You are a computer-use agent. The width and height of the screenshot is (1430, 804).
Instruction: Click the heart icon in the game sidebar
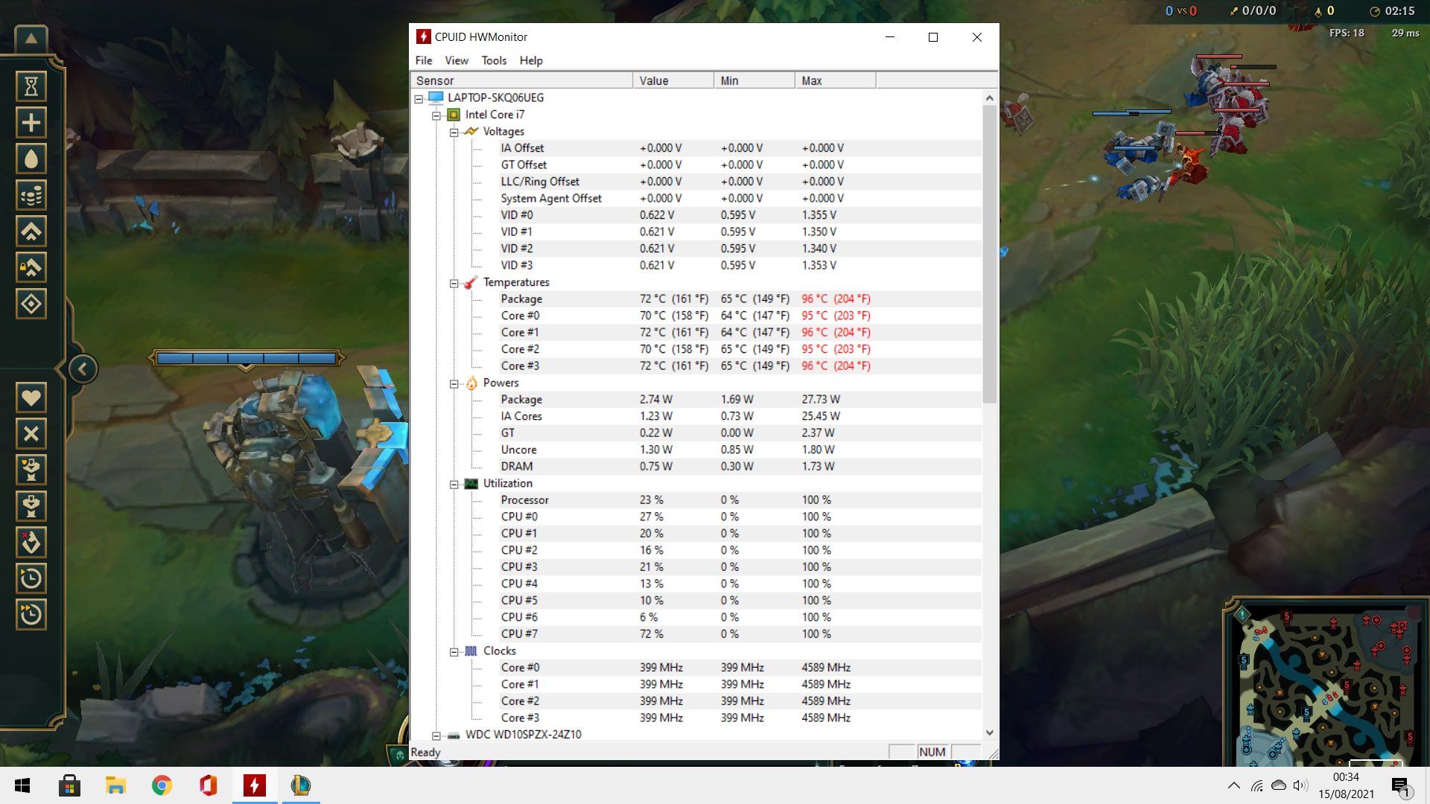click(31, 398)
